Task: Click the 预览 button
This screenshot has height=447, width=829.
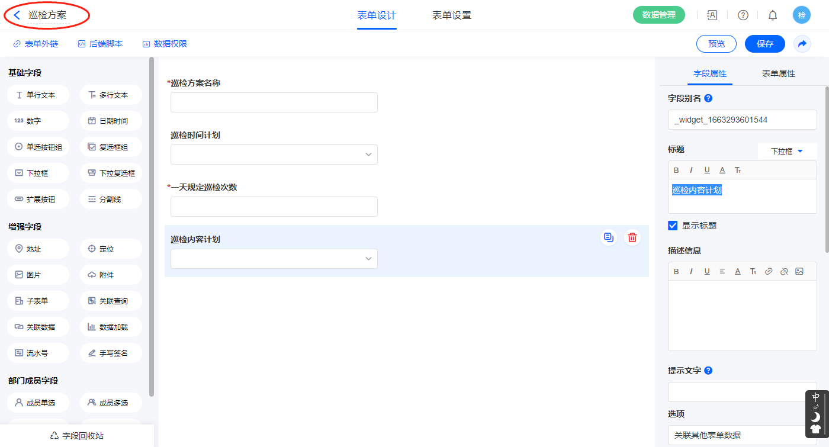Action: [x=716, y=44]
